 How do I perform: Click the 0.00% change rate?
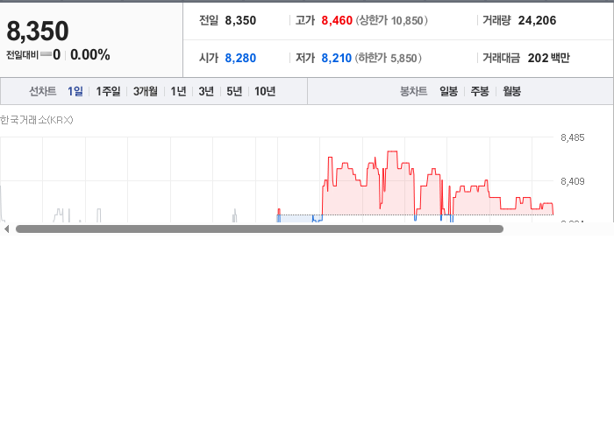(90, 54)
